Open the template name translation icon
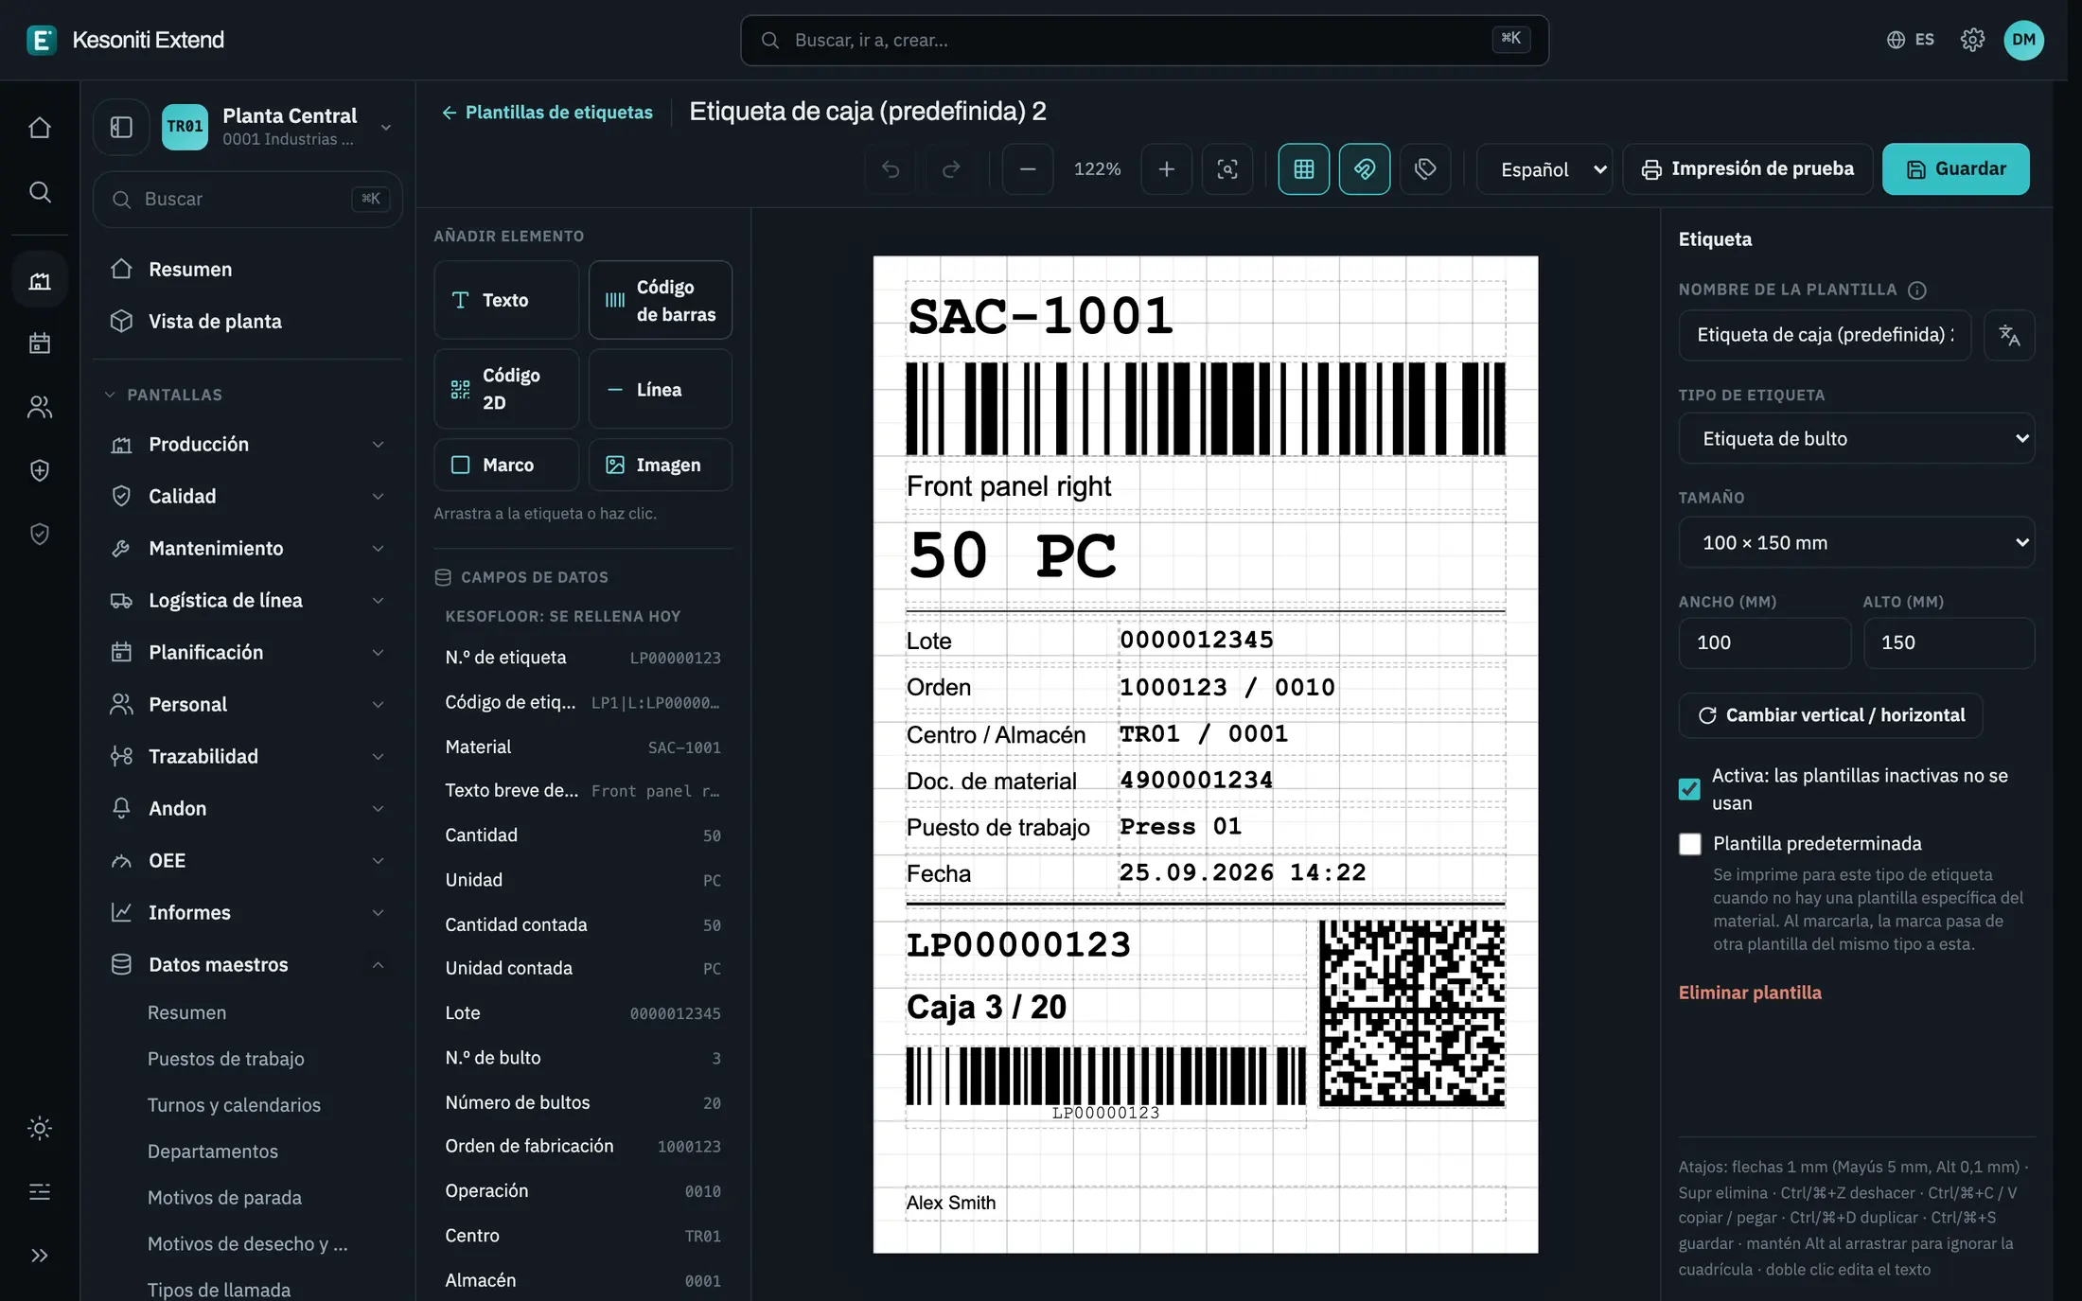The height and width of the screenshot is (1301, 2082). (2009, 335)
